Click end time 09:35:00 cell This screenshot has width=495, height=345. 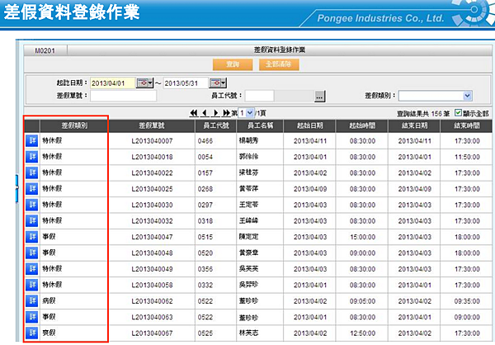pyautogui.click(x=467, y=301)
